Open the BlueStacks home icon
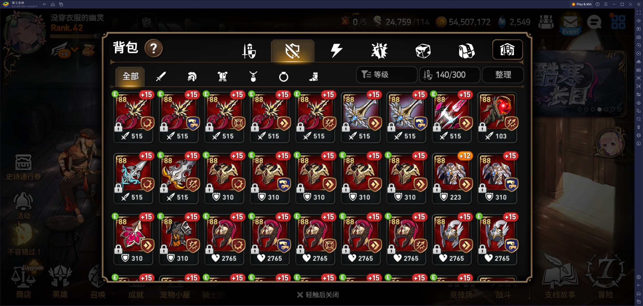 [53, 4]
